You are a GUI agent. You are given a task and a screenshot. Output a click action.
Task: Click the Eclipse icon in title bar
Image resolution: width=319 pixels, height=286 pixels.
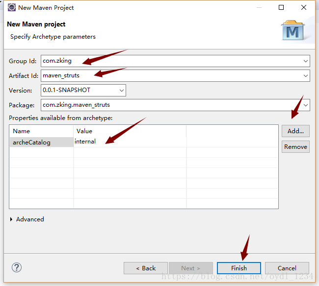[12, 7]
